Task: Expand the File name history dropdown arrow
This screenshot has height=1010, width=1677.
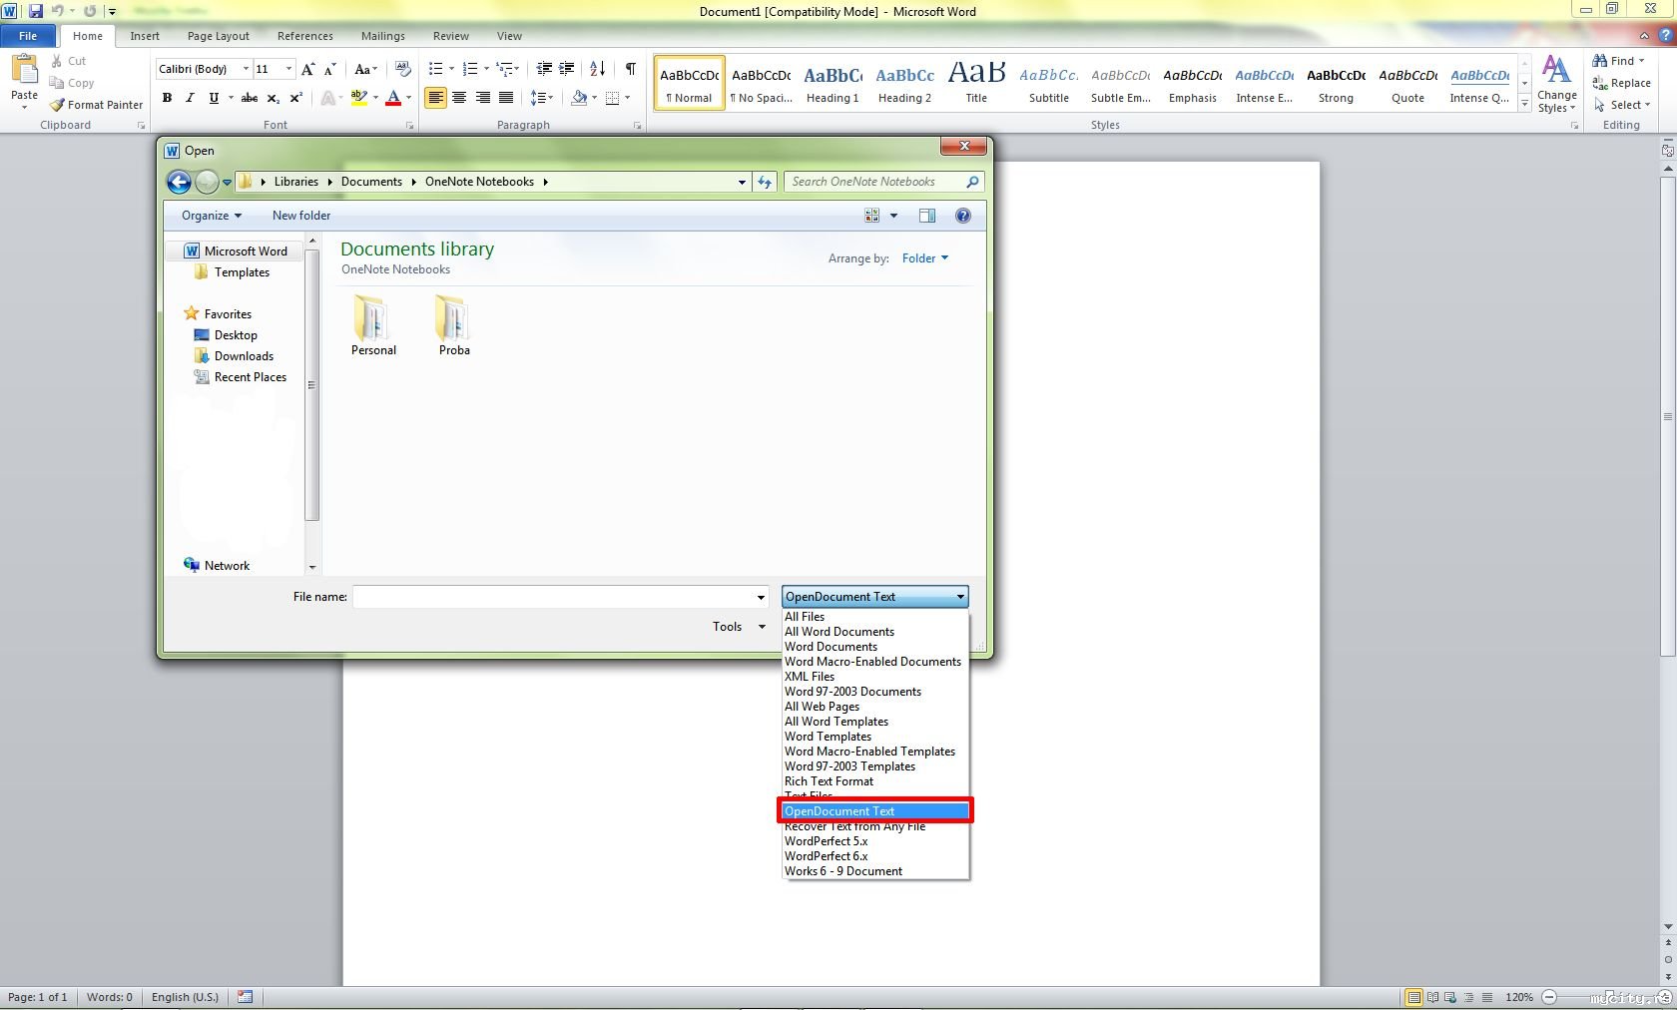Action: coord(762,597)
